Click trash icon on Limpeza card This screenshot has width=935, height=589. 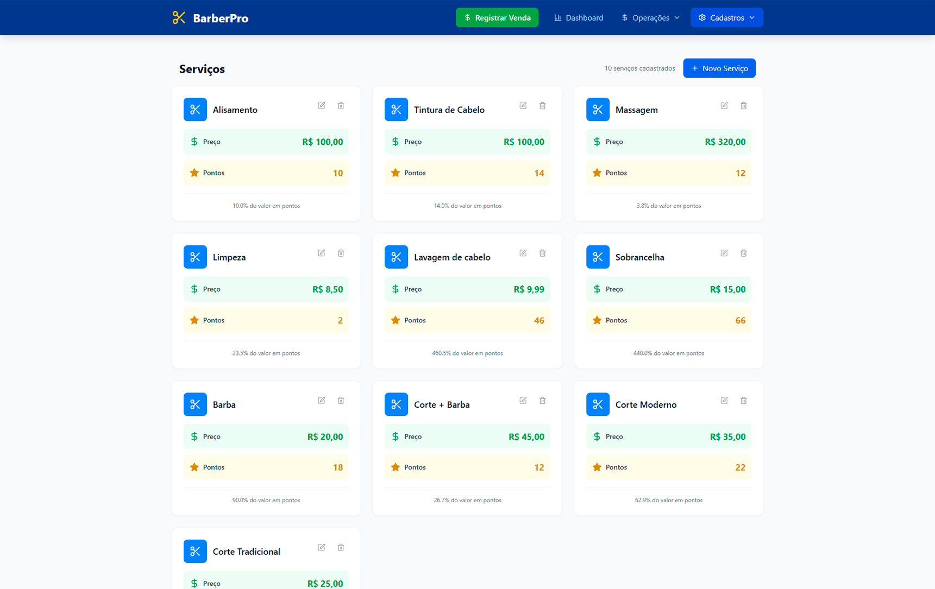[341, 253]
